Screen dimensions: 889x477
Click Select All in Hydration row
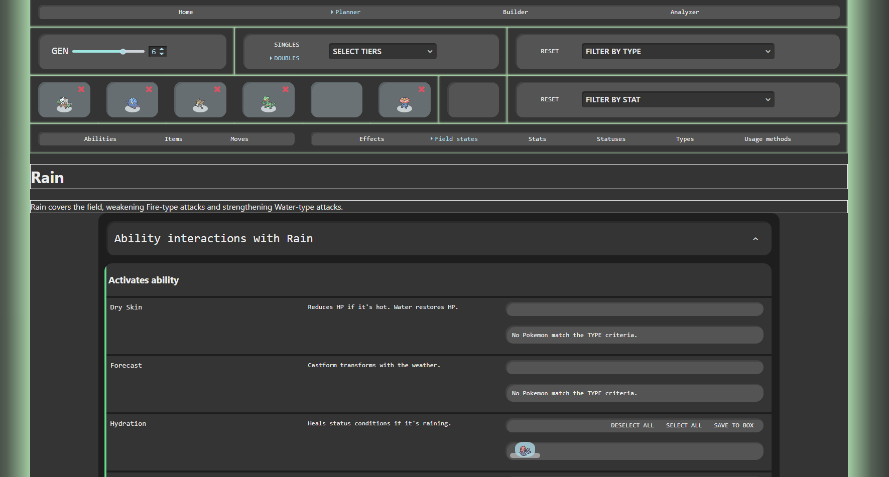[x=684, y=425]
